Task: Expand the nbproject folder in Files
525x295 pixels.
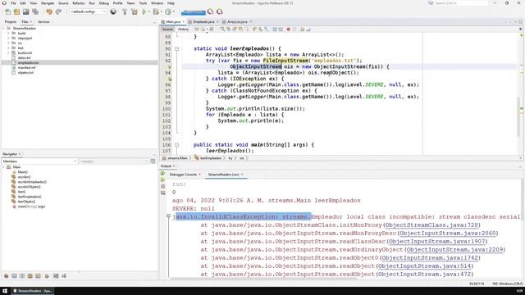Action: tap(8, 39)
